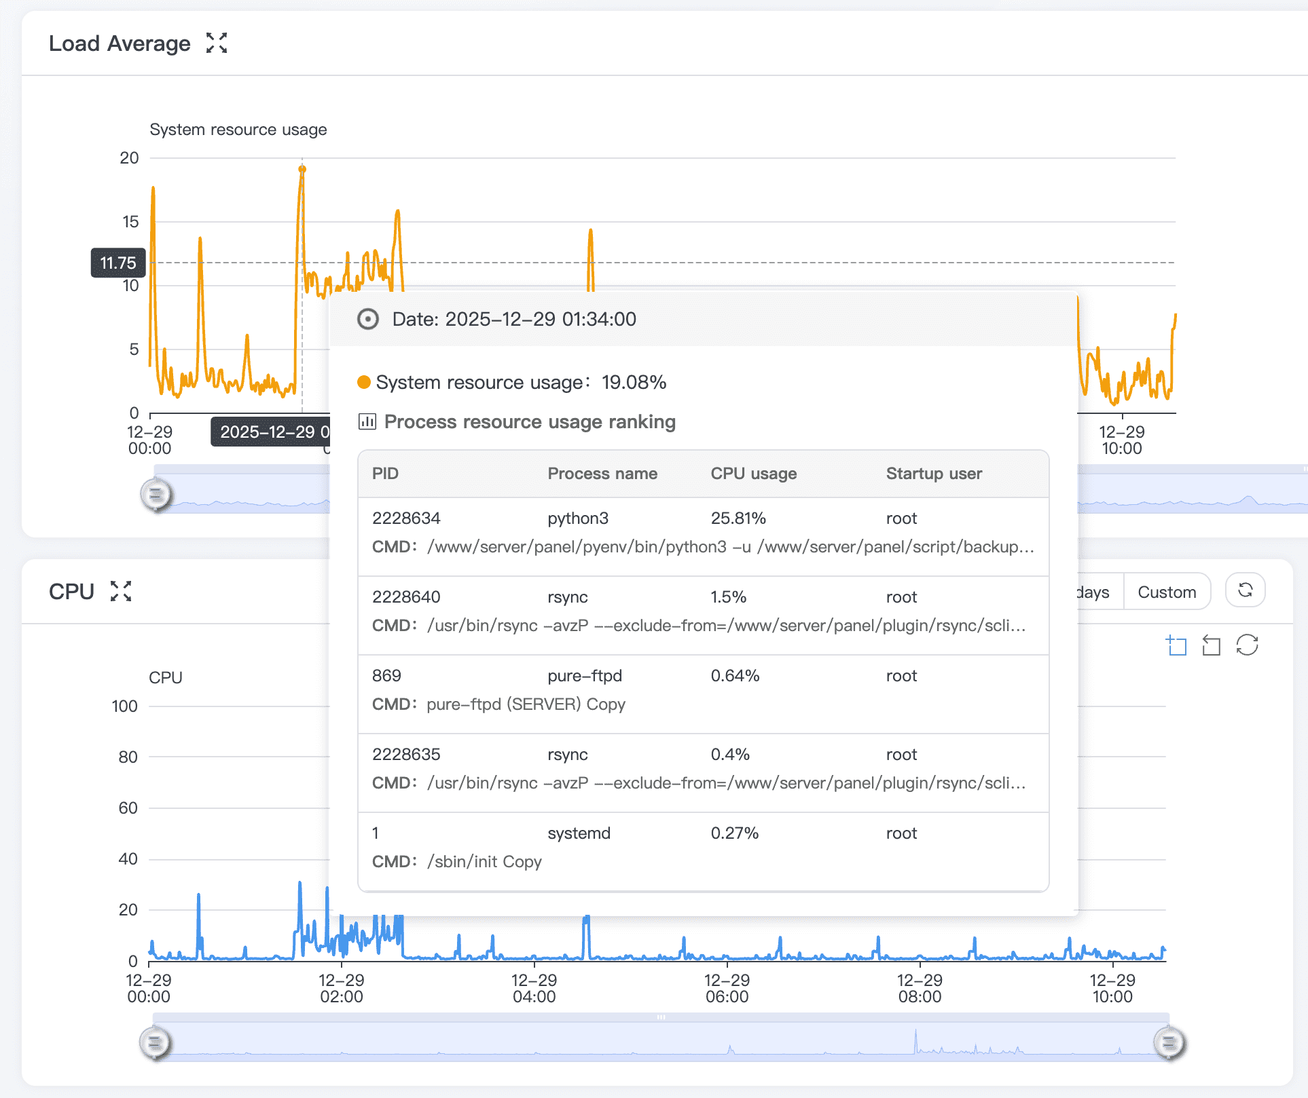Viewport: 1308px width, 1098px height.
Task: Click the target icon next to the tooltip date
Action: [x=367, y=318]
